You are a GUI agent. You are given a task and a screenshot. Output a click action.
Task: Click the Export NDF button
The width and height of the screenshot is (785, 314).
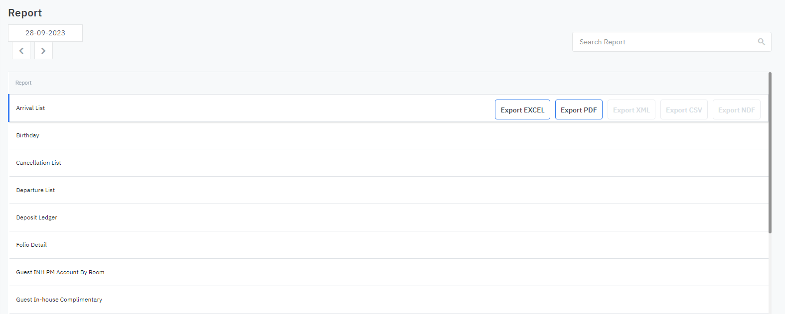click(x=736, y=110)
